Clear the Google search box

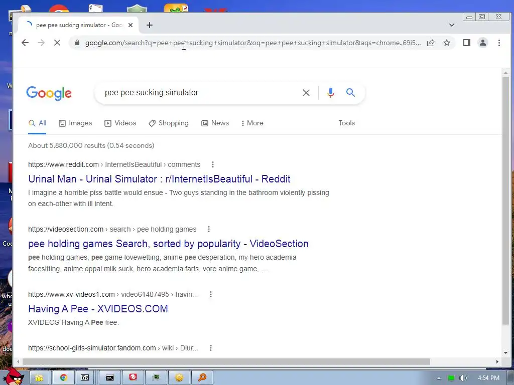coord(306,93)
